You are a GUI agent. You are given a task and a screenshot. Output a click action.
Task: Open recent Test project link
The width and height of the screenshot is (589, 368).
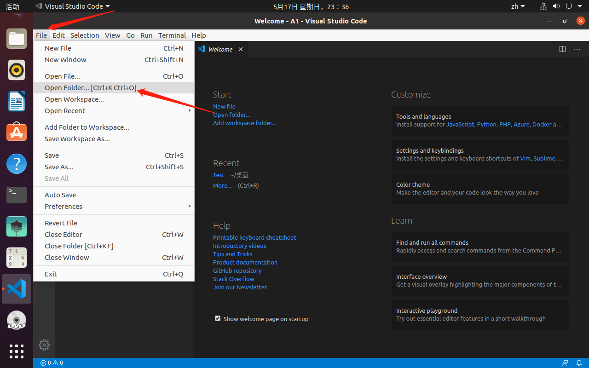(219, 175)
